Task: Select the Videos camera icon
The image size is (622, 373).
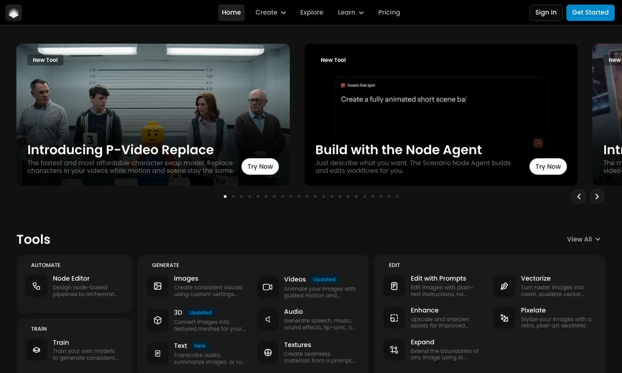Action: (268, 287)
